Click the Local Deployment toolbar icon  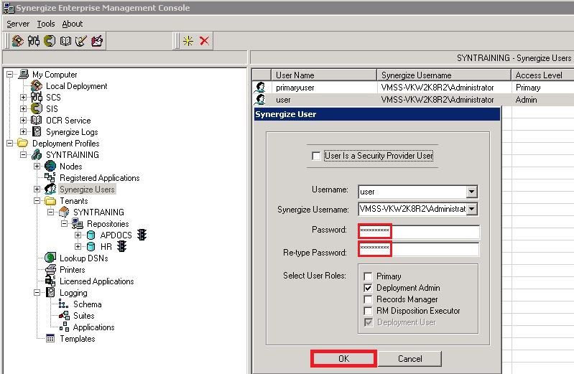click(17, 41)
